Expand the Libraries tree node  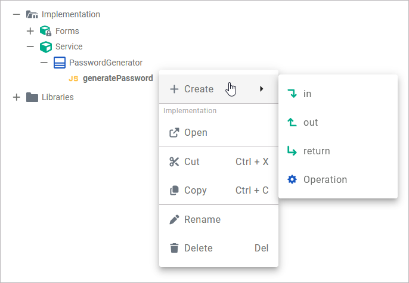(16, 97)
